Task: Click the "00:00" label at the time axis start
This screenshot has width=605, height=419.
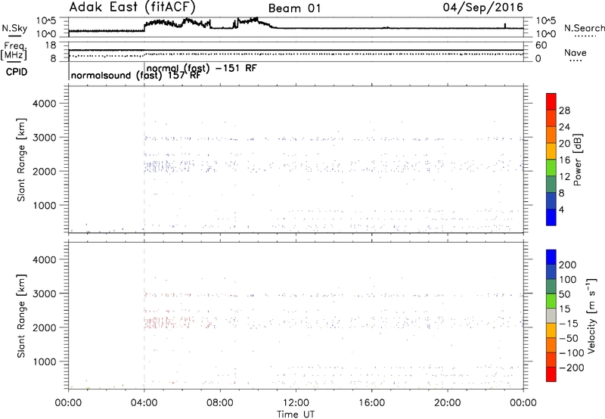Action: click(68, 403)
